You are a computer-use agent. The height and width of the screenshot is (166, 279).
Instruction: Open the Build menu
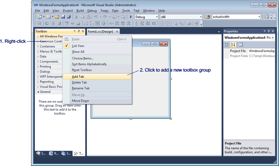point(80,11)
